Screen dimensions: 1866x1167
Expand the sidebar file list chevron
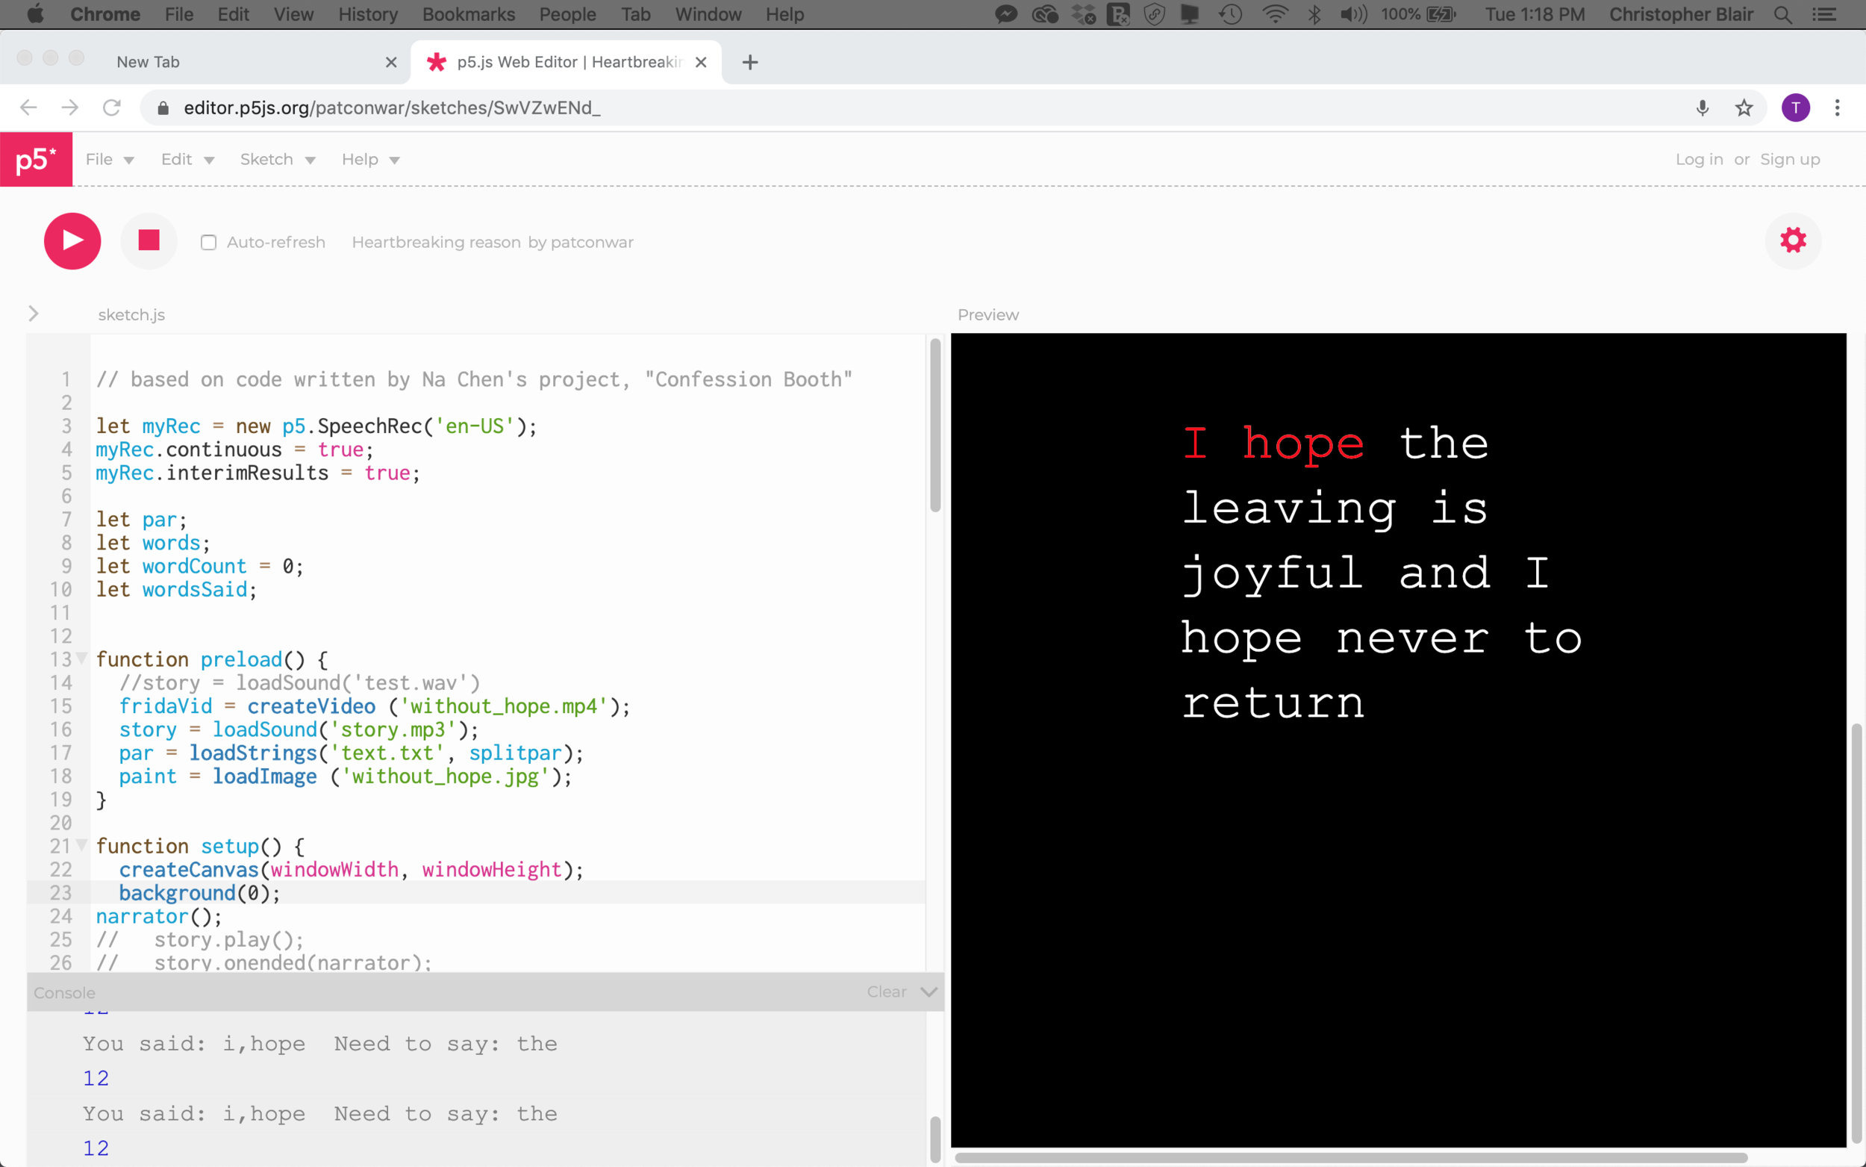coord(33,314)
